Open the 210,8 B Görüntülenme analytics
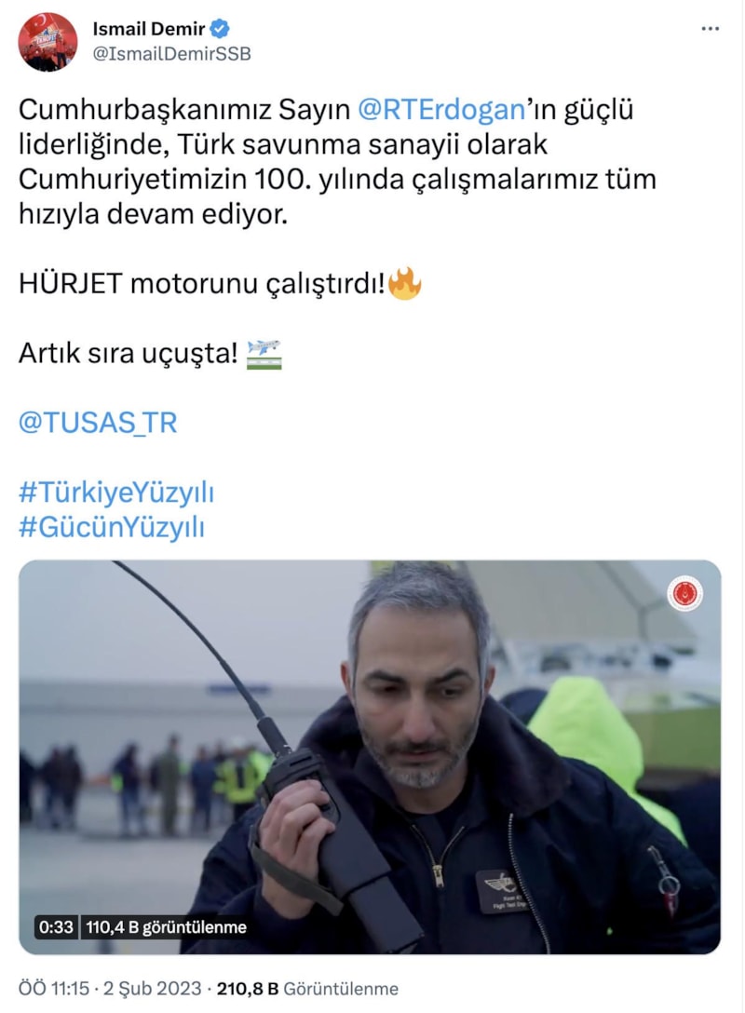 point(307,989)
